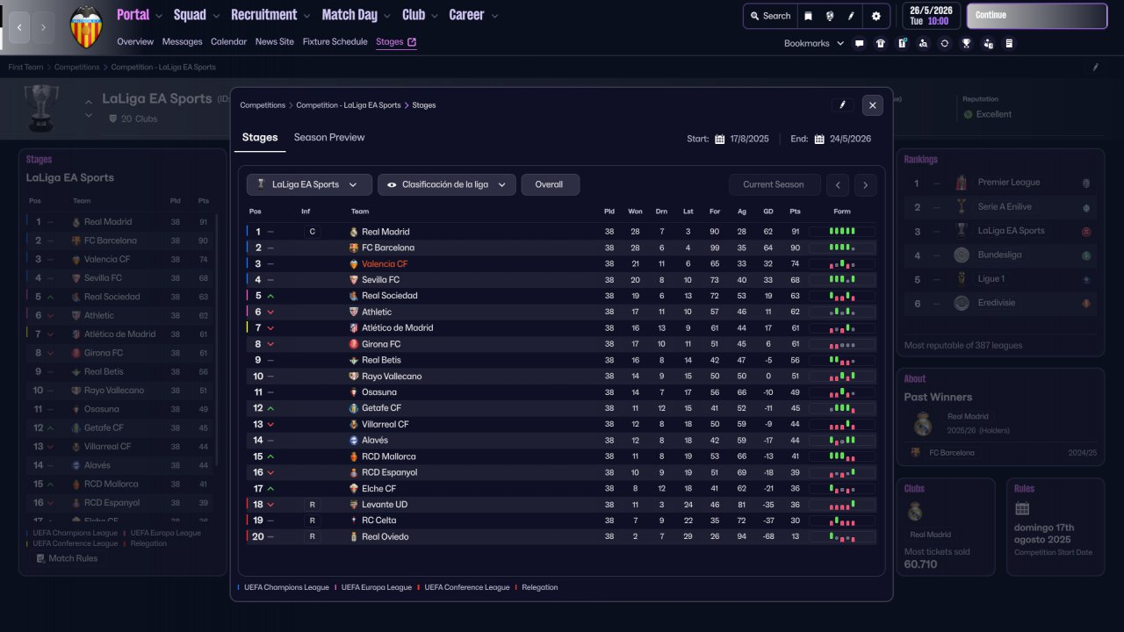This screenshot has width=1124, height=632.
Task: Click the Current Season button
Action: 774,184
